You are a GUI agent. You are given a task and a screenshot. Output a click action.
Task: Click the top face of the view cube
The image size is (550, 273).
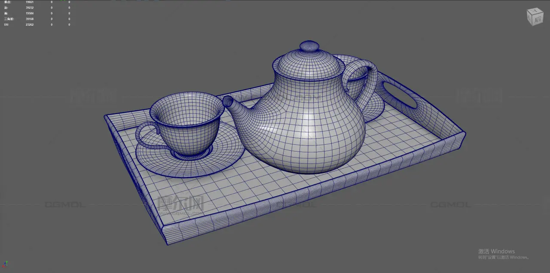[535, 11]
